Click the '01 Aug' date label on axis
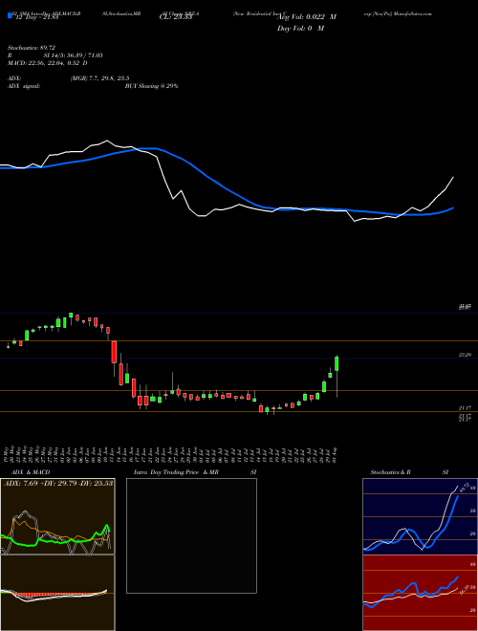Screen dimensions: 478x631 pyautogui.click(x=336, y=455)
